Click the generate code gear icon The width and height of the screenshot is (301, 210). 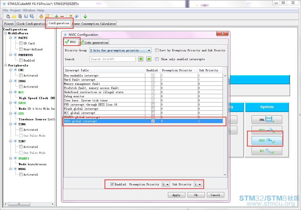tap(41, 17)
